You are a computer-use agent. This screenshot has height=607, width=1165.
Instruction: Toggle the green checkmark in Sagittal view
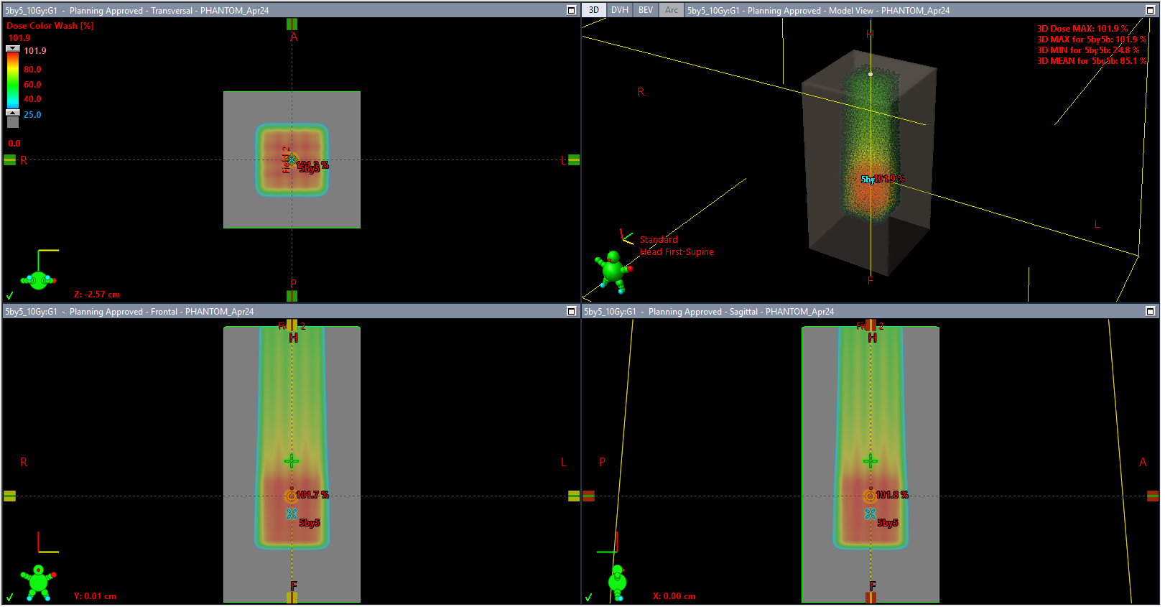coord(589,597)
